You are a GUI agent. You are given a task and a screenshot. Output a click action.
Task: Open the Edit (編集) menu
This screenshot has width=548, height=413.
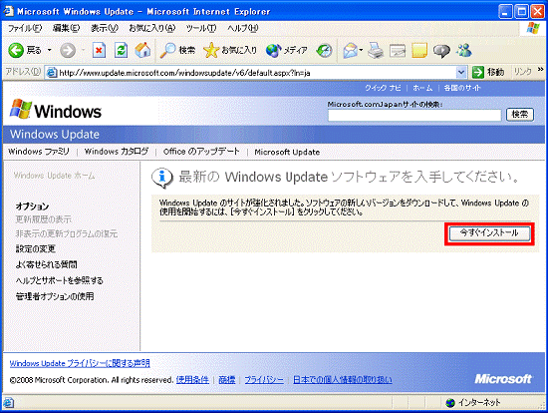(66, 28)
